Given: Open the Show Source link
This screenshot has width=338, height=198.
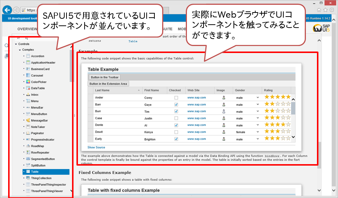Looking at the screenshot, I should [x=96, y=147].
